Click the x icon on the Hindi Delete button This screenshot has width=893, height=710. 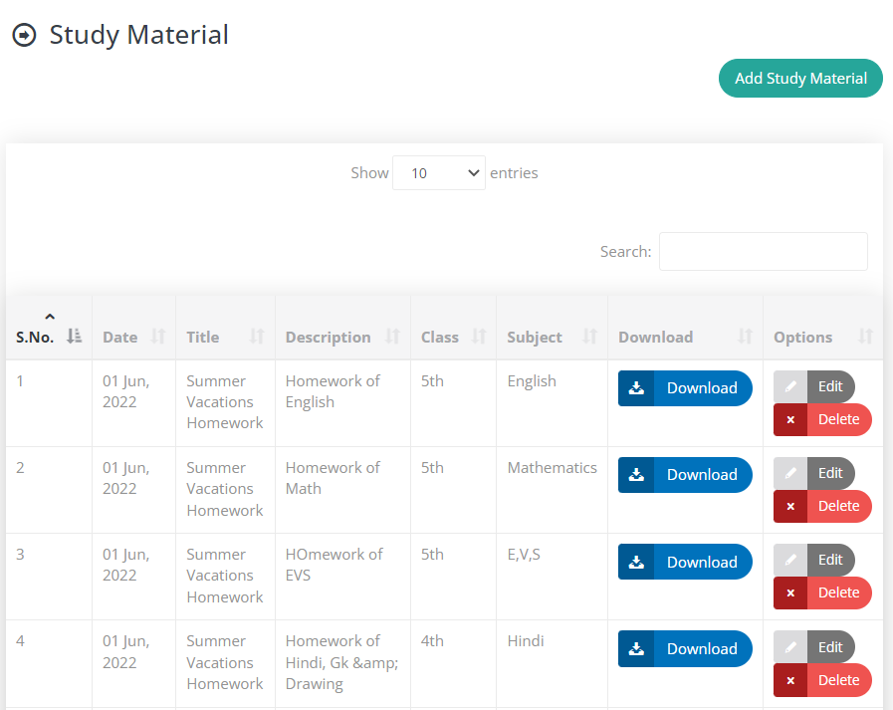790,680
